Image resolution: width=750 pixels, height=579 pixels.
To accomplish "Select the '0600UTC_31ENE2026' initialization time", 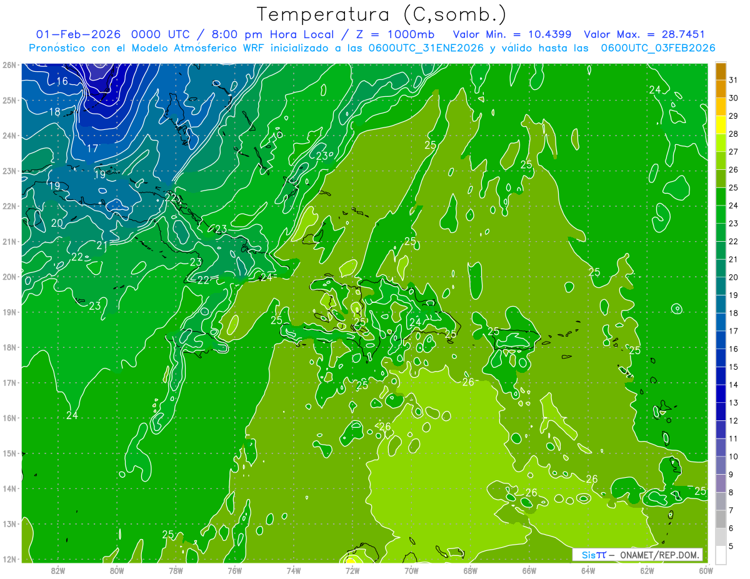I will click(x=427, y=48).
